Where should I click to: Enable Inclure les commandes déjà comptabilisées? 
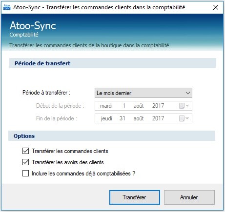pyautogui.click(x=25, y=173)
